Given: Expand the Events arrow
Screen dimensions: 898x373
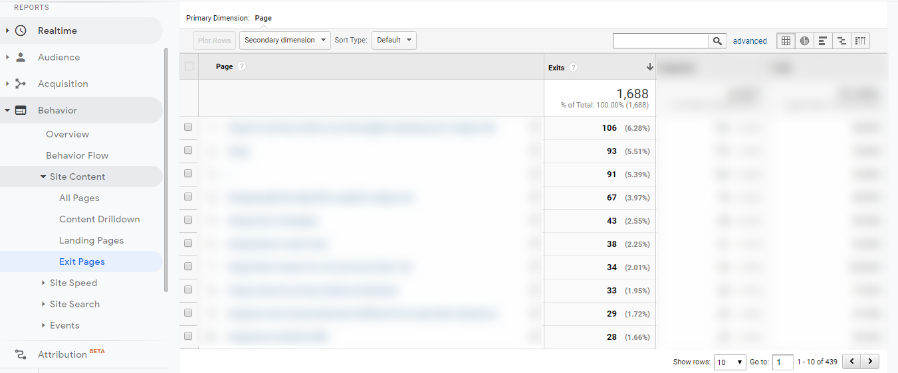Looking at the screenshot, I should tap(43, 325).
